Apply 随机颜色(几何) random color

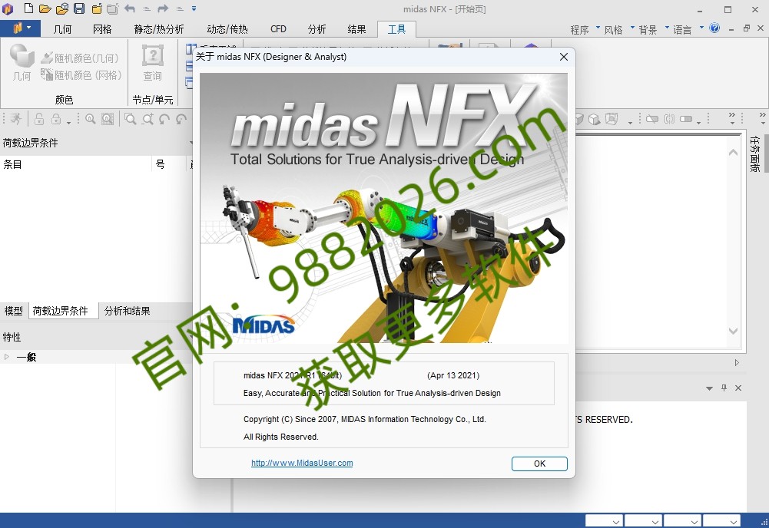click(80, 58)
